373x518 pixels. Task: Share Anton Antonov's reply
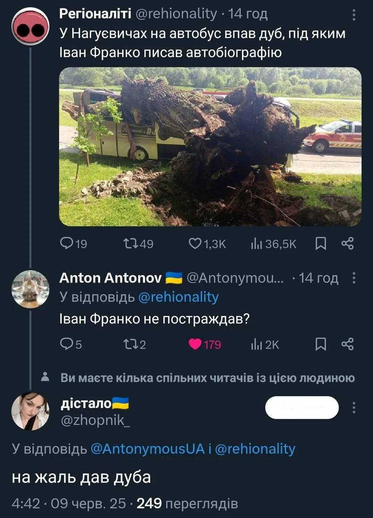pos(348,344)
